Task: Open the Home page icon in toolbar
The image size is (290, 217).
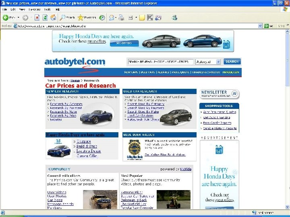Action: coord(53,18)
